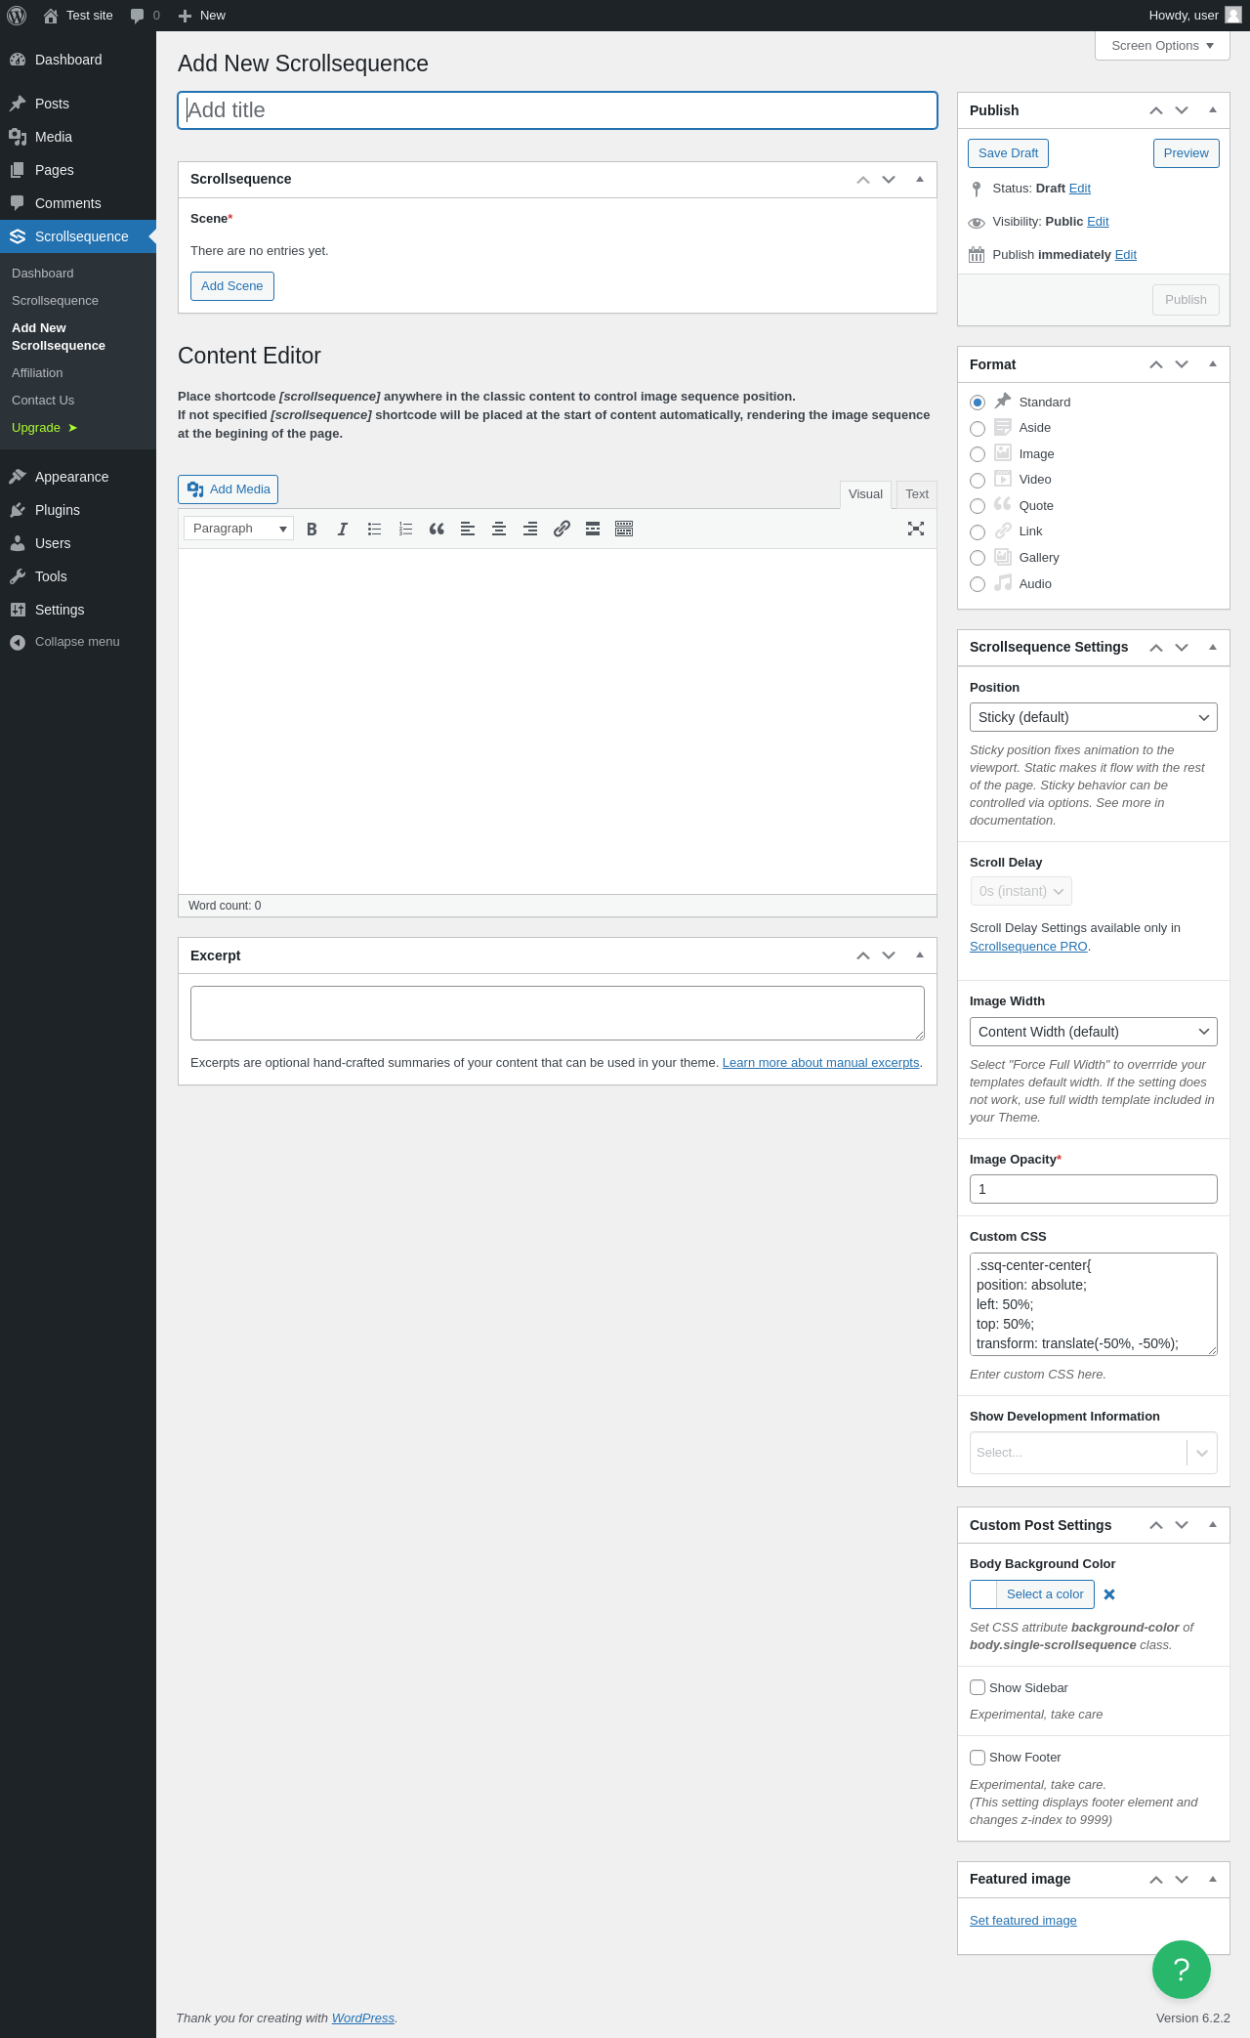Click the Add Scene button
Screen dimensions: 1250x2038
(232, 286)
